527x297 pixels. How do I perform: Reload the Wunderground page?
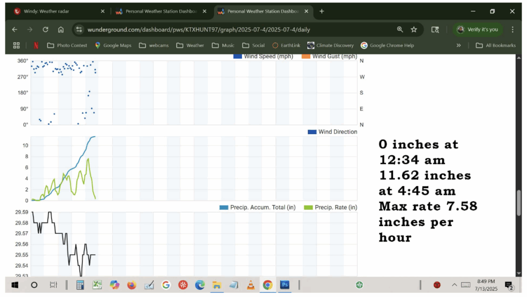[x=45, y=30]
